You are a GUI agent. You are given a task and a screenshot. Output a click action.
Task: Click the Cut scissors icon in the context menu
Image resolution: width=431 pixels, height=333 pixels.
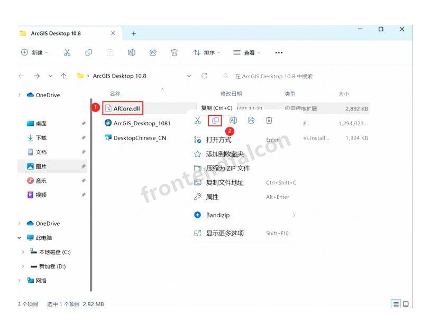[198, 121]
